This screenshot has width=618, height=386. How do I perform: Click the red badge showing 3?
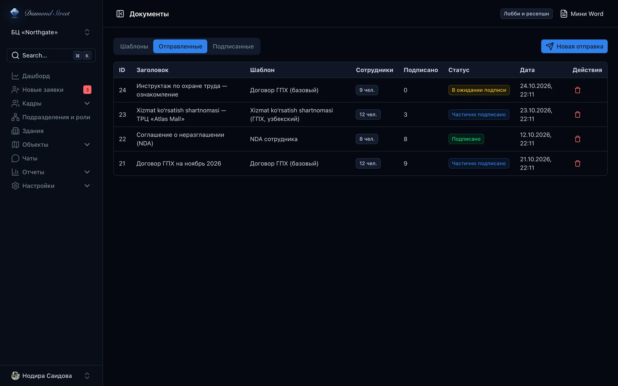tap(87, 90)
